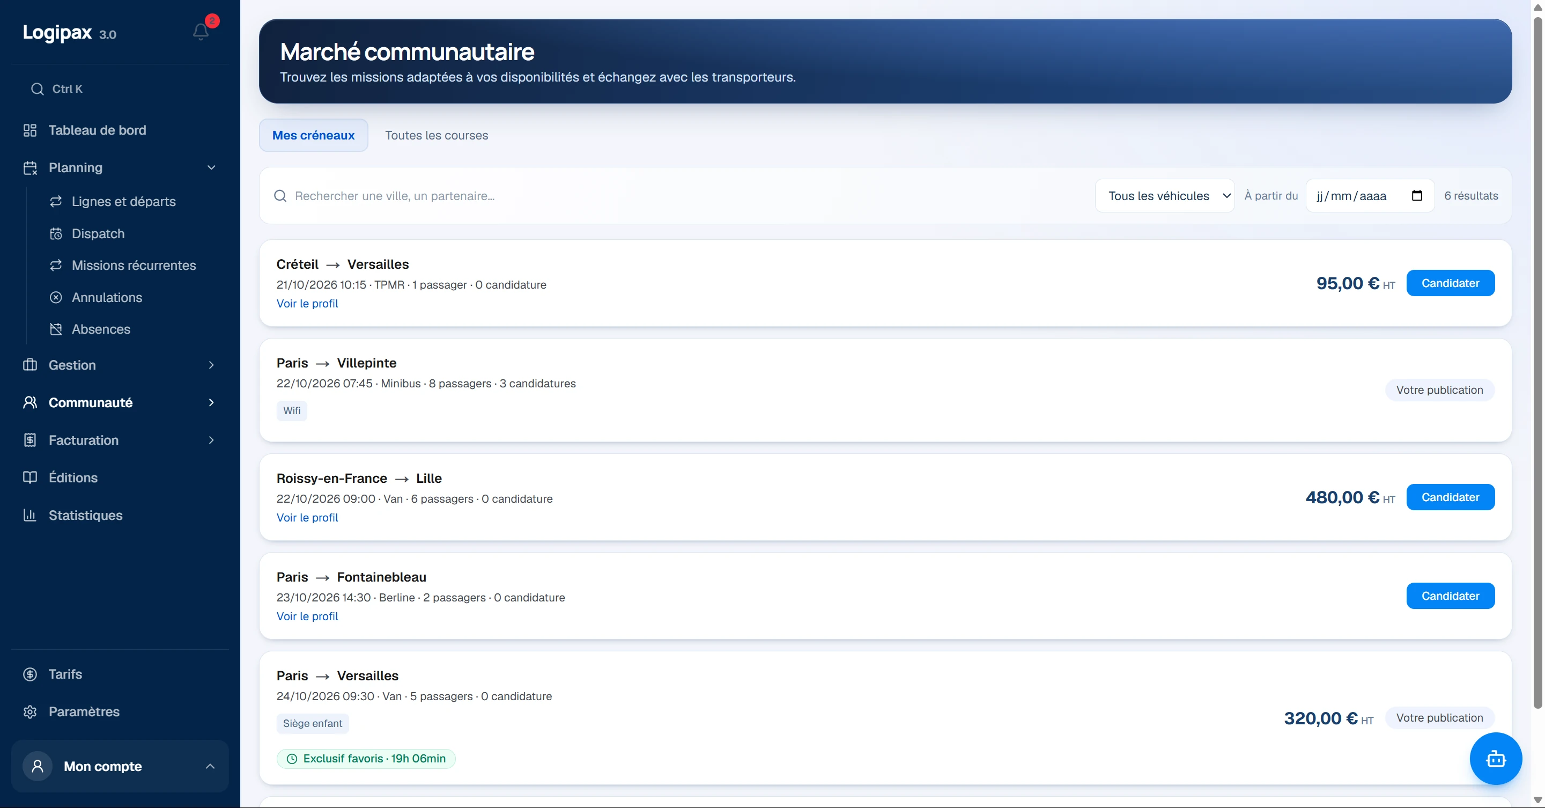Click the Tarifs dollar icon
This screenshot has width=1545, height=808.
[x=30, y=674]
